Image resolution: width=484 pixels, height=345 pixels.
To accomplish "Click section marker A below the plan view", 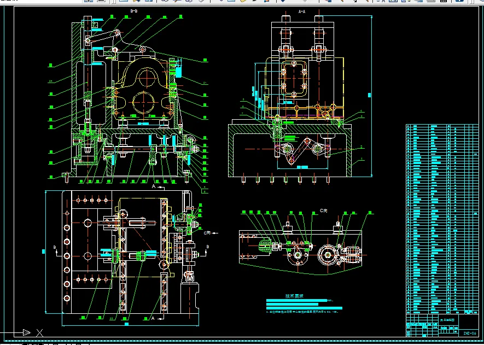I will [153, 318].
